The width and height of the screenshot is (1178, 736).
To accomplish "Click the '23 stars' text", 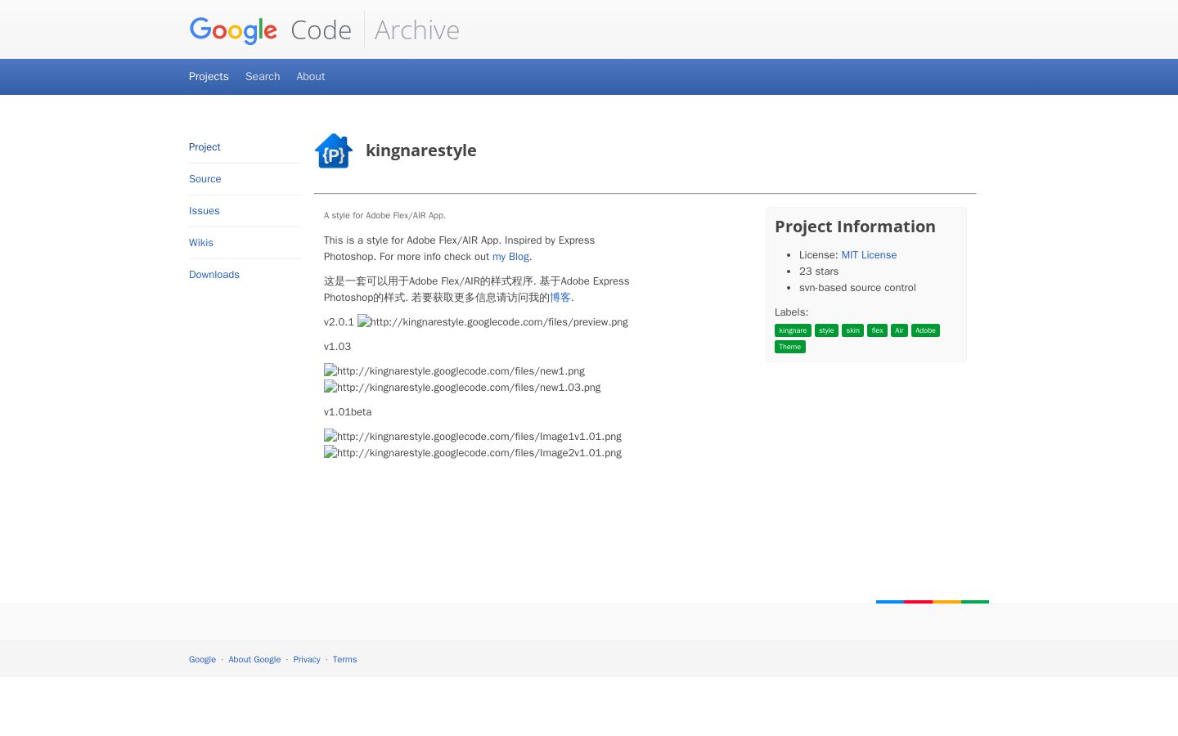I will click(819, 272).
